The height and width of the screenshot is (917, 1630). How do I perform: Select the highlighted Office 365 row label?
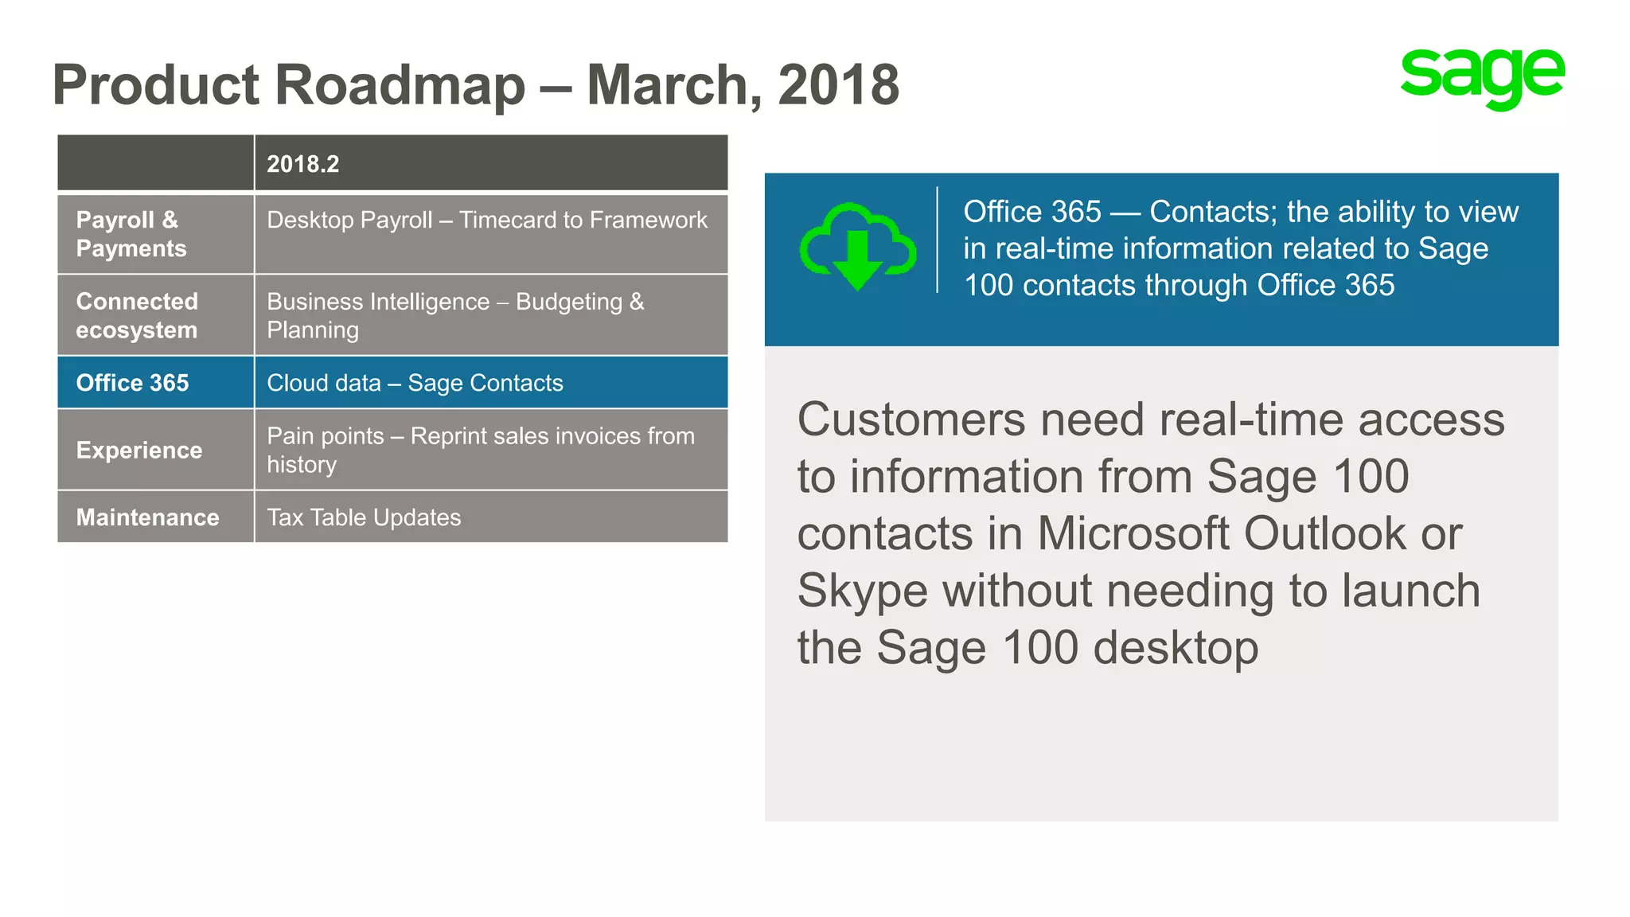coord(156,382)
